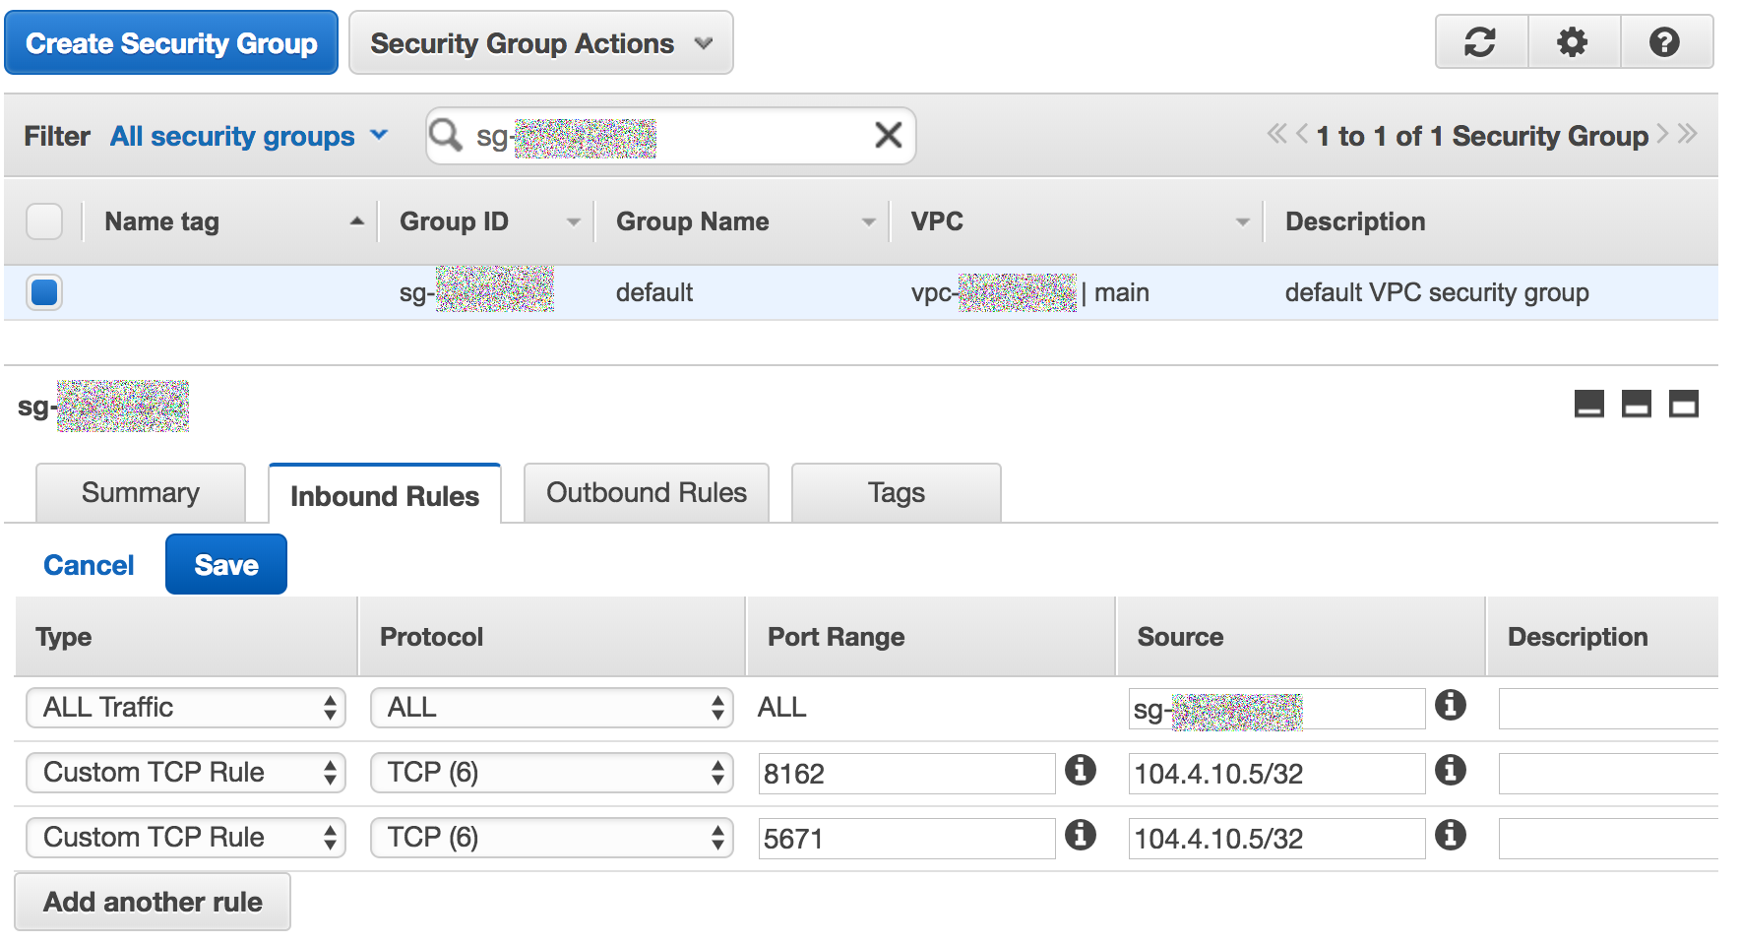Maximize details pane using the rightmost layout icon
1740x943 pixels.
point(1684,404)
